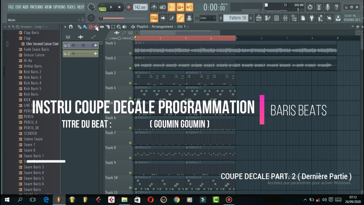Open the piano roll icon

pyautogui.click(x=268, y=18)
